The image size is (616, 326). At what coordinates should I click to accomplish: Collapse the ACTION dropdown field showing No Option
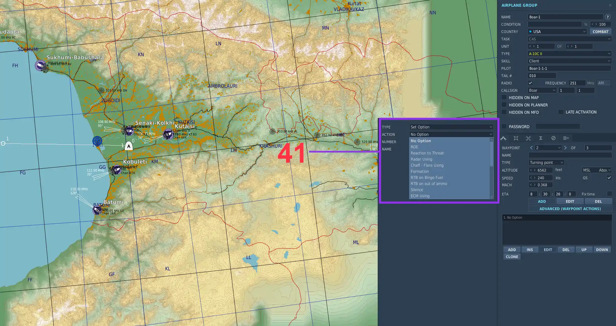coord(451,134)
